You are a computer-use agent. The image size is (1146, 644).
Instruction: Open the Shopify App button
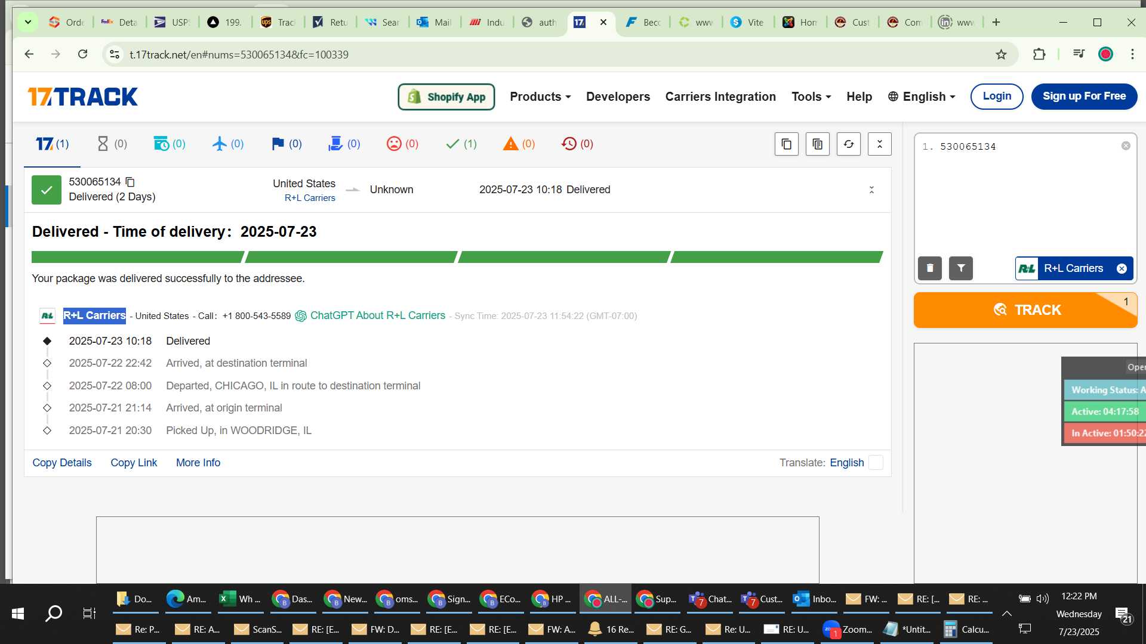(x=446, y=97)
